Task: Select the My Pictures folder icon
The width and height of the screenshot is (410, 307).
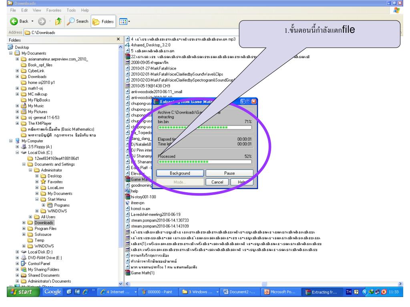Action: click(24, 112)
